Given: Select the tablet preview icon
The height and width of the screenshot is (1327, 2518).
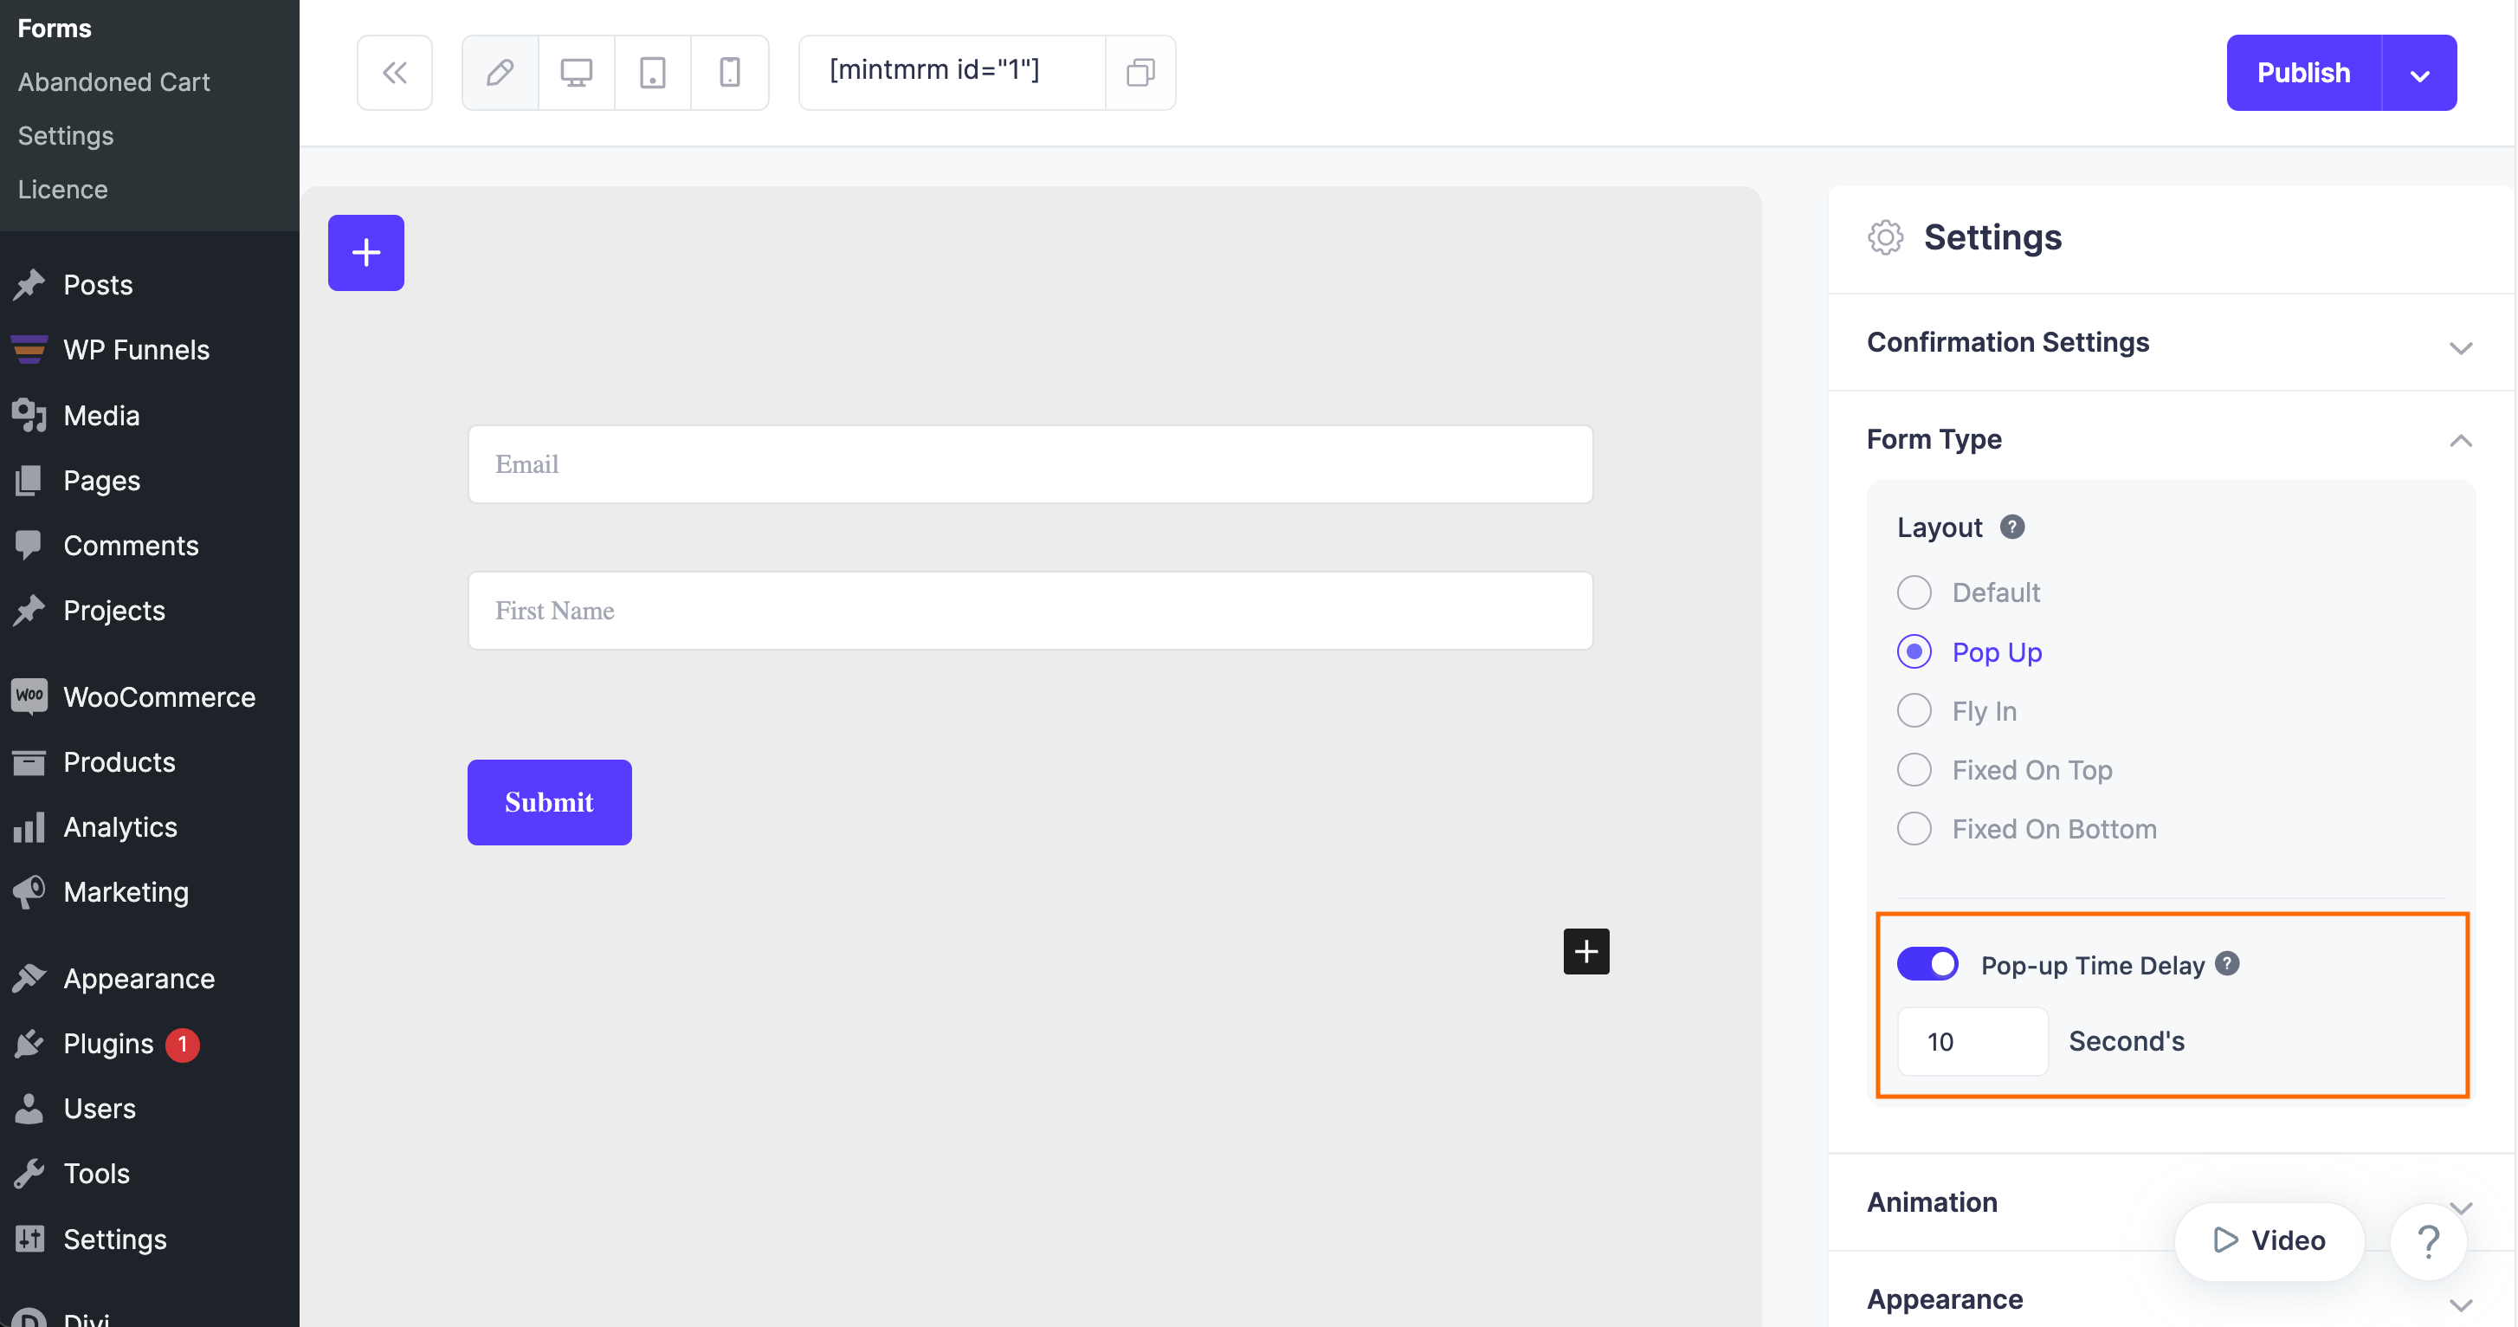Looking at the screenshot, I should click(651, 70).
